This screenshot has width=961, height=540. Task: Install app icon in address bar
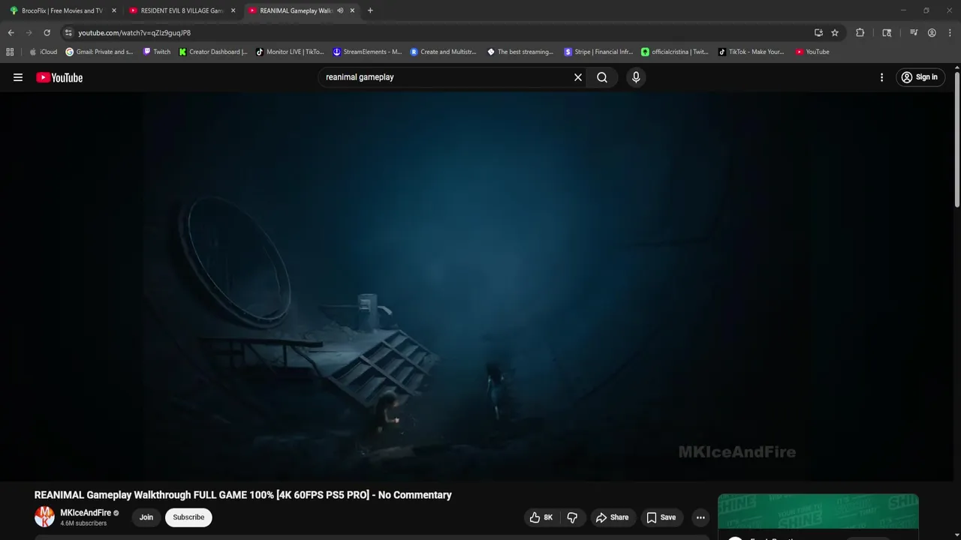[818, 33]
